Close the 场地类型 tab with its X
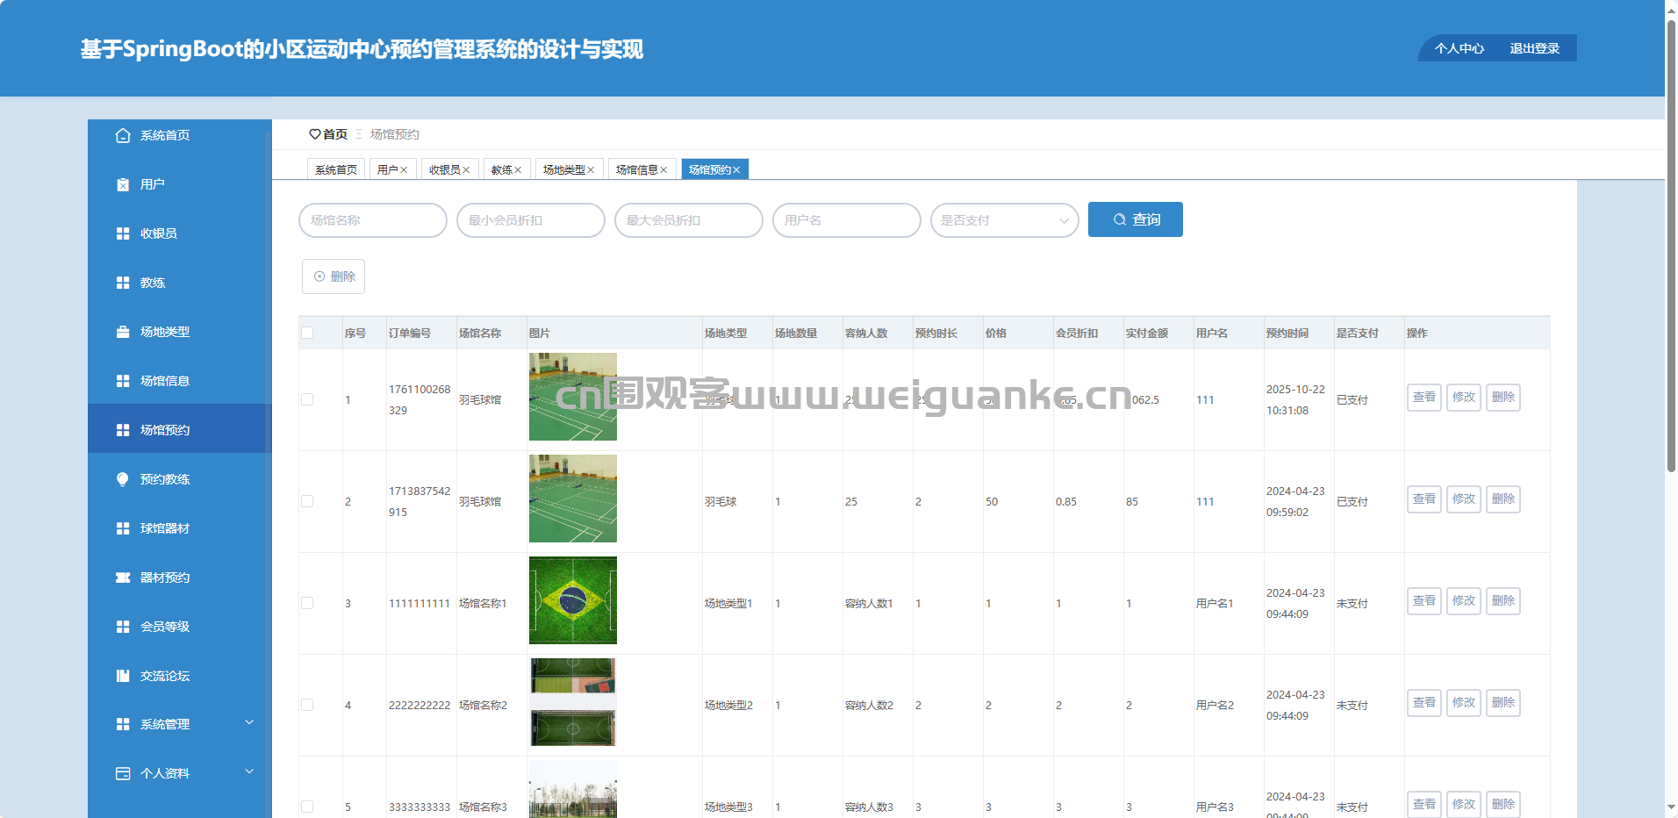 591,170
